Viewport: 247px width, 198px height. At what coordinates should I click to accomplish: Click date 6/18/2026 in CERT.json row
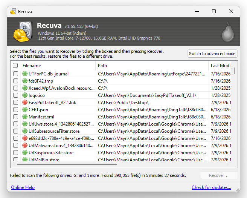pos(221,110)
